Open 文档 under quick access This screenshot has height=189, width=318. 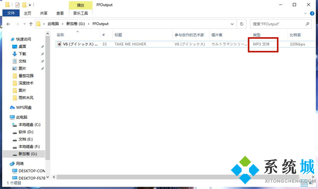coord(22,61)
